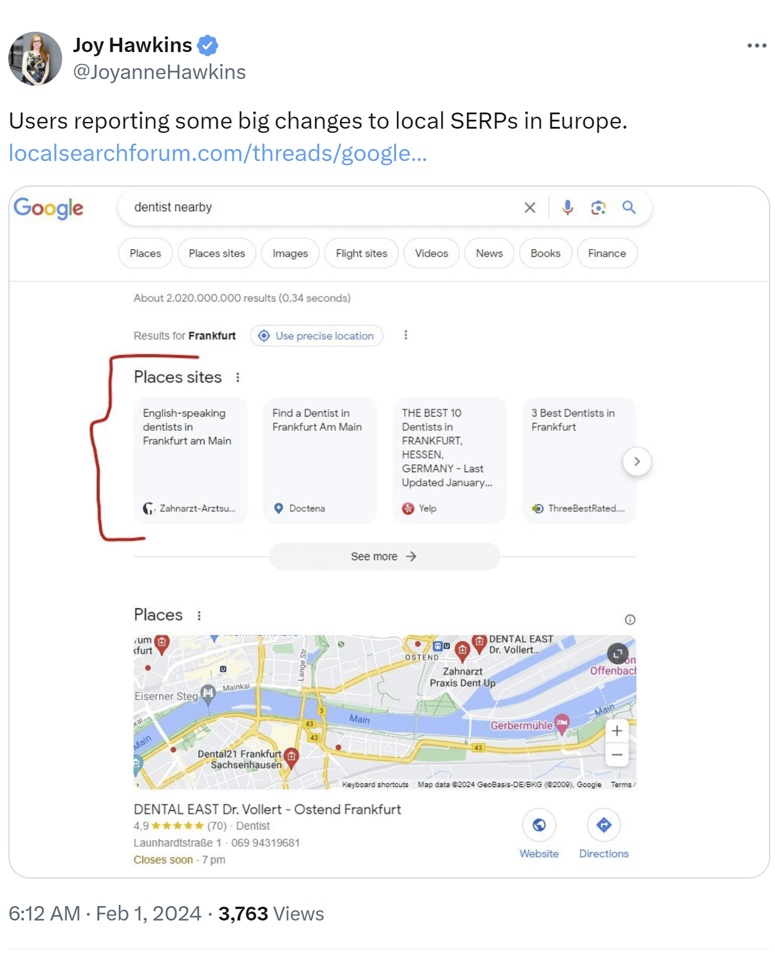Open the localsearchforum.com thread link
Screen dimensions: 775x954
tap(218, 154)
